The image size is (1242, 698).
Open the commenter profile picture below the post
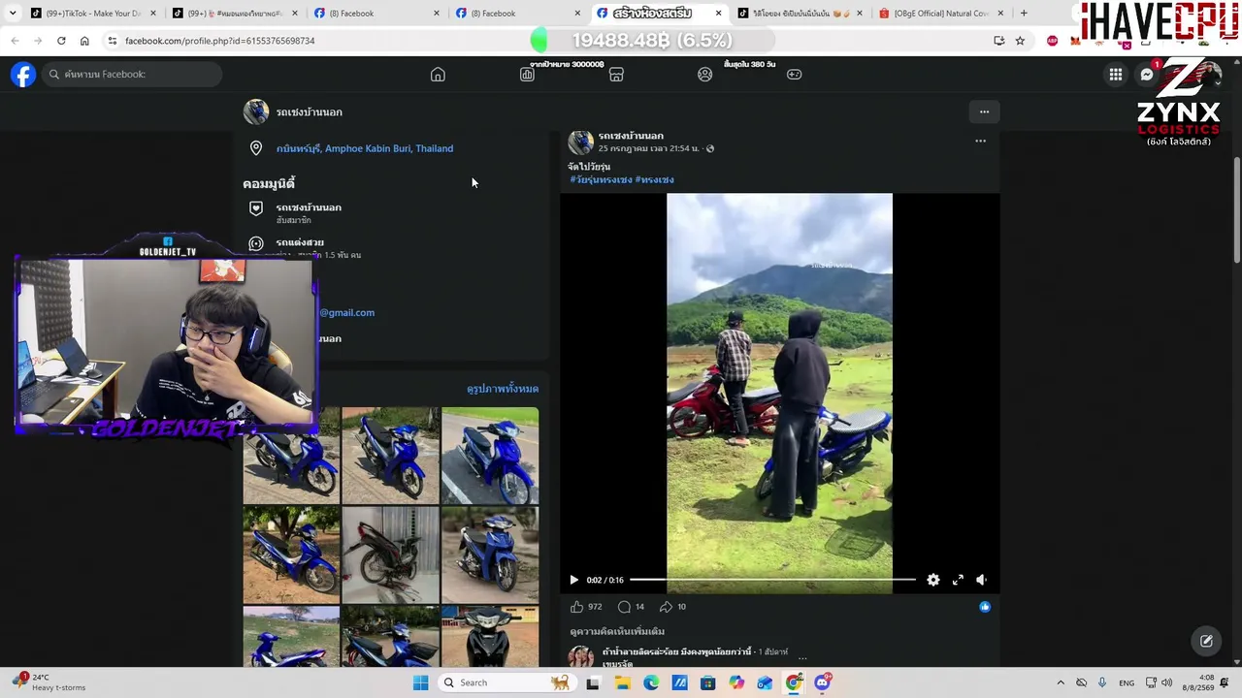(581, 656)
